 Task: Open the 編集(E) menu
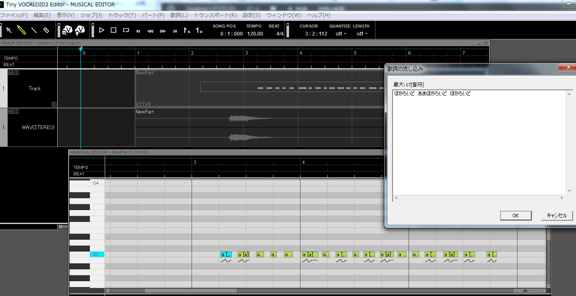click(x=42, y=15)
